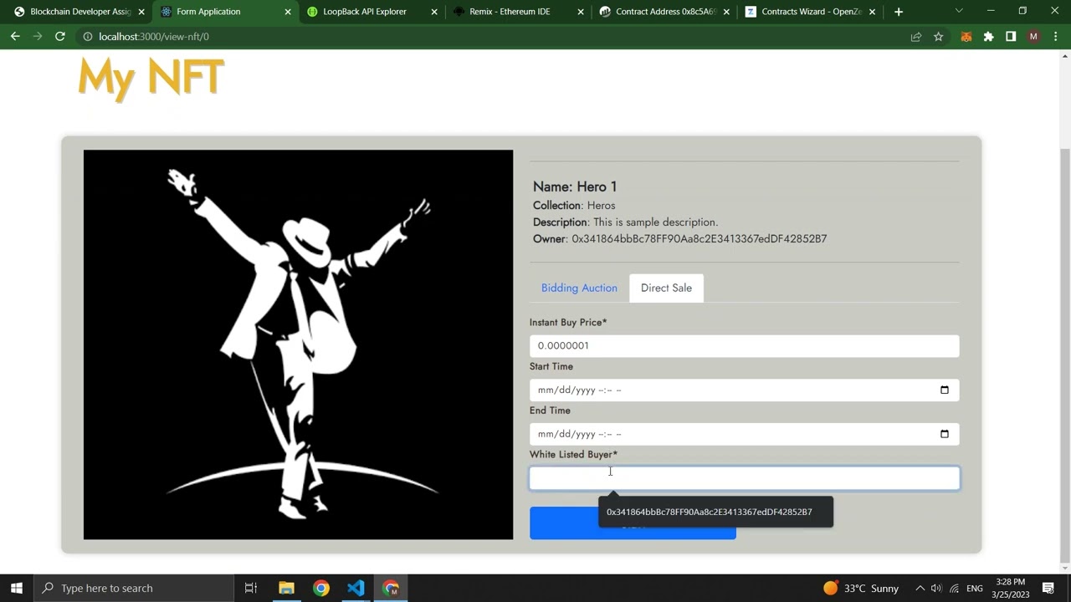The width and height of the screenshot is (1071, 602).
Task: Click the Name: Hero 1 text
Action: pos(575,186)
